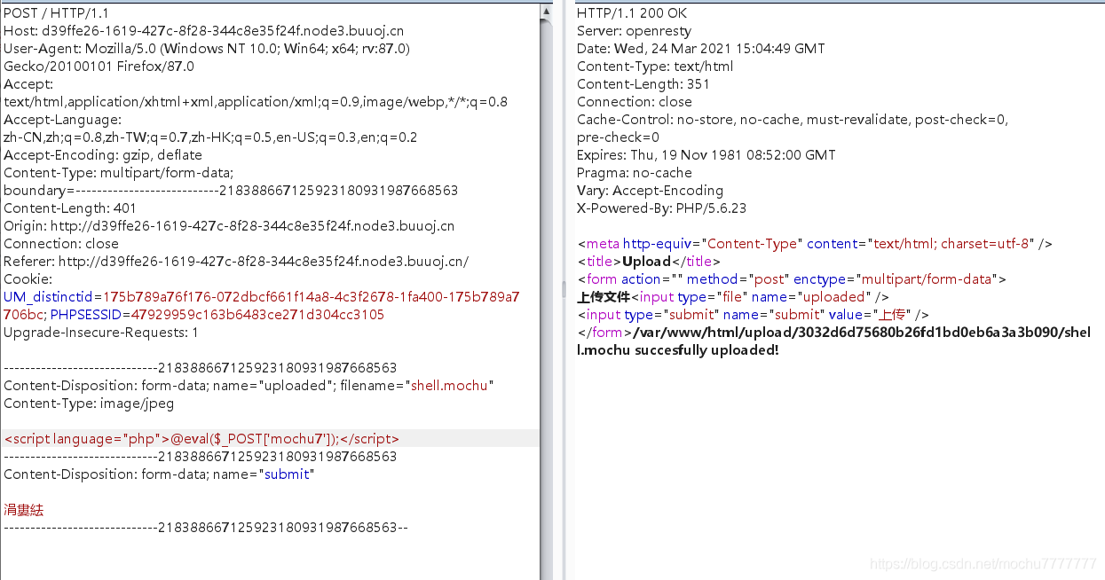Click the "Vary: Accept-Encoding" header
The image size is (1105, 580).
pos(650,190)
